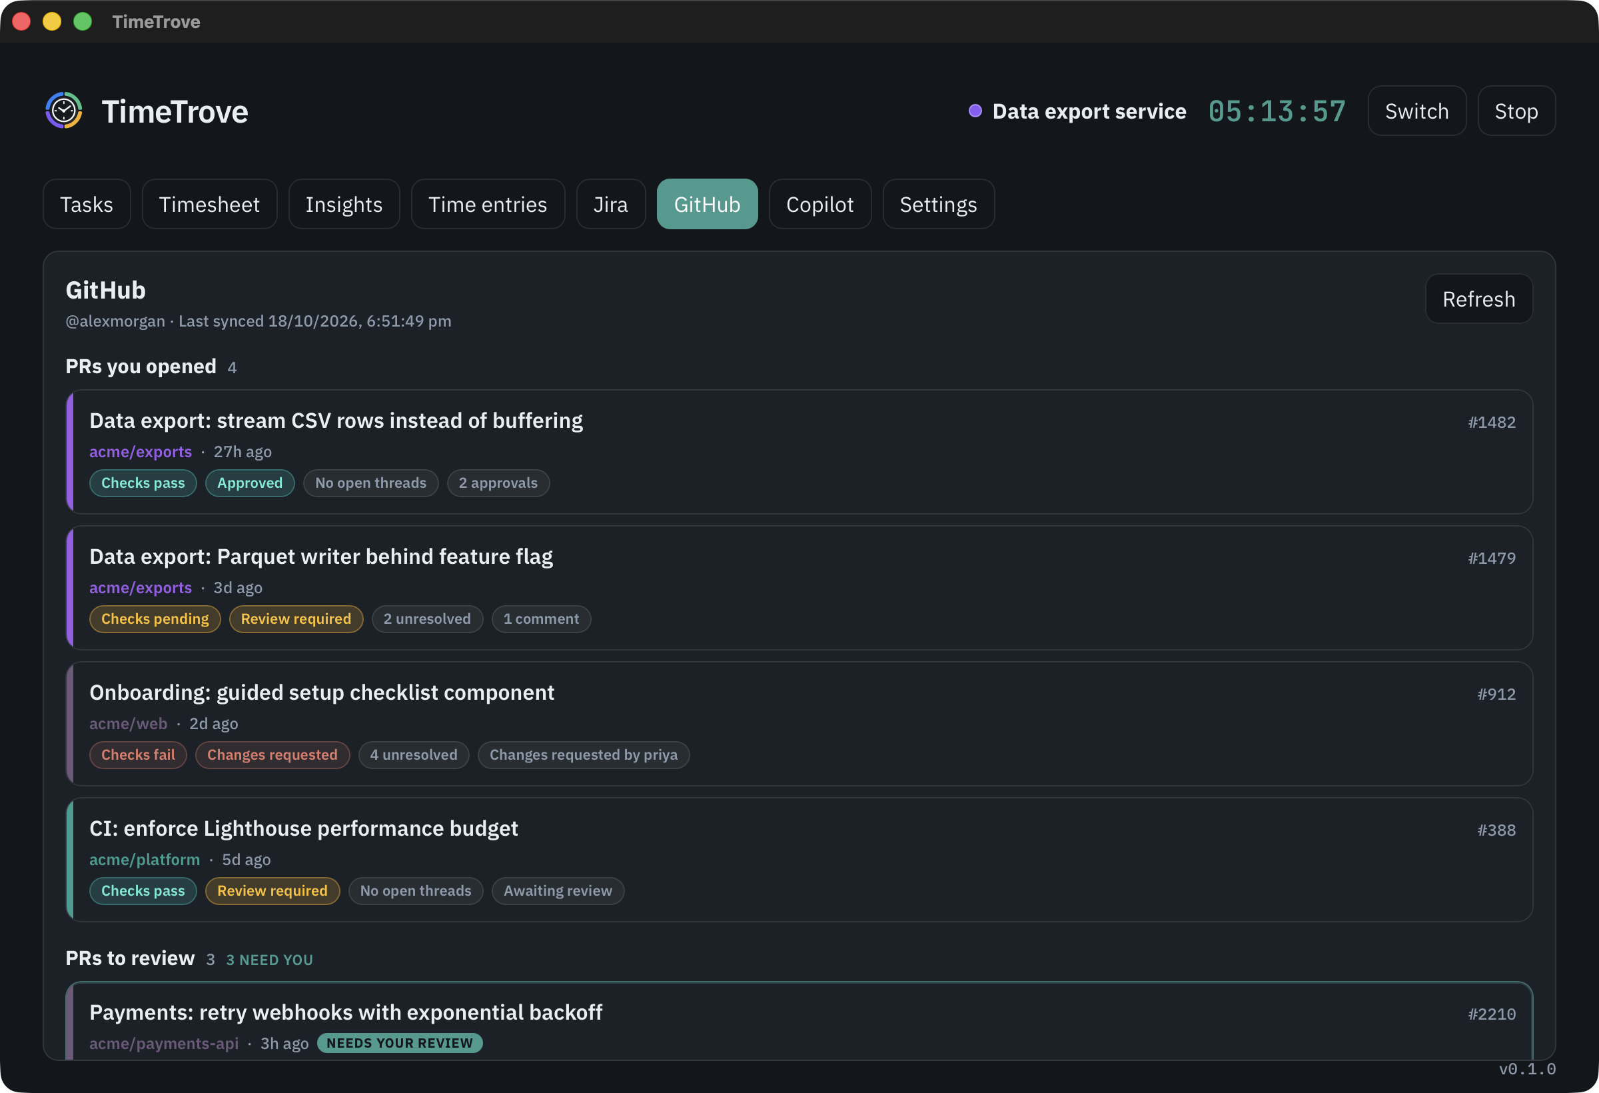
Task: Open the Tasks tab
Action: click(87, 205)
